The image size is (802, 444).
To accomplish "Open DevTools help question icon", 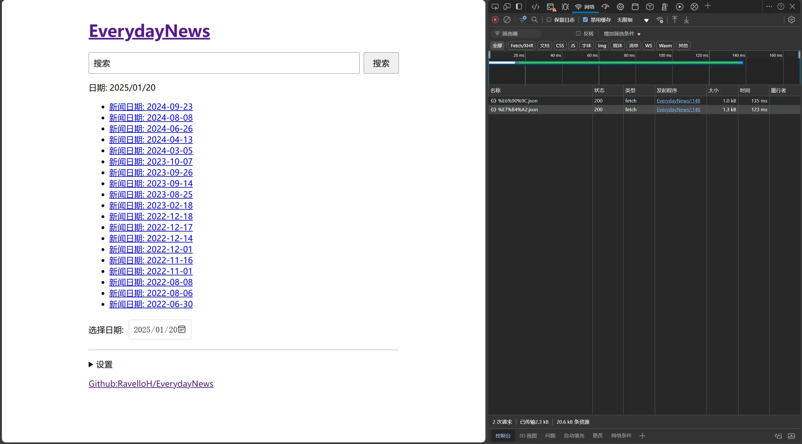I will tap(781, 7).
